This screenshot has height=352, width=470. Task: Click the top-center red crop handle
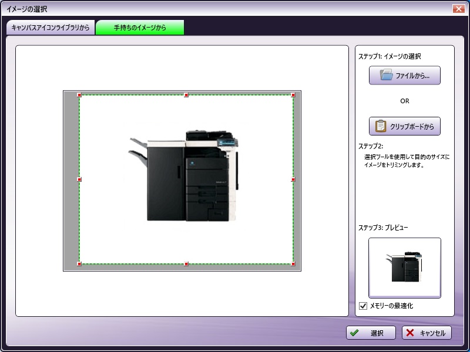click(x=186, y=95)
